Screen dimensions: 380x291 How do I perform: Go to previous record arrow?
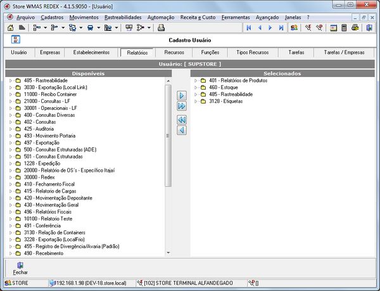point(260,28)
